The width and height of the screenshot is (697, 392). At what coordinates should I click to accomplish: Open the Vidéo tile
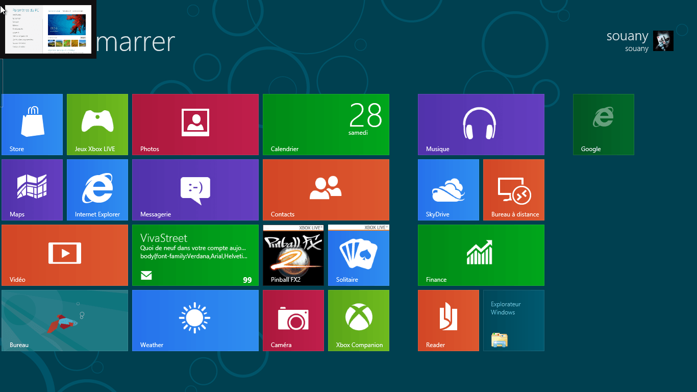[x=65, y=255]
